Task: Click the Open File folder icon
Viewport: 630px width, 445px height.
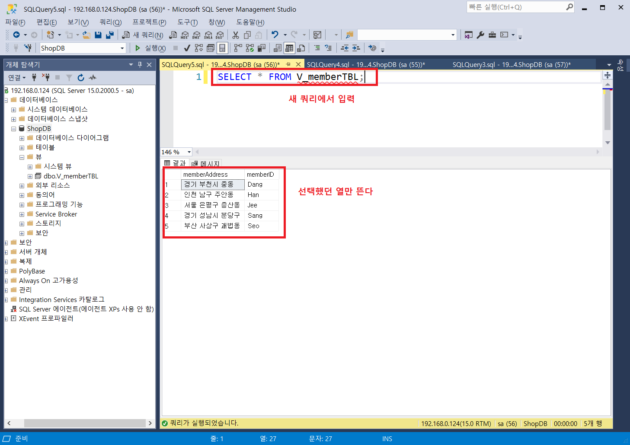Action: (x=86, y=35)
